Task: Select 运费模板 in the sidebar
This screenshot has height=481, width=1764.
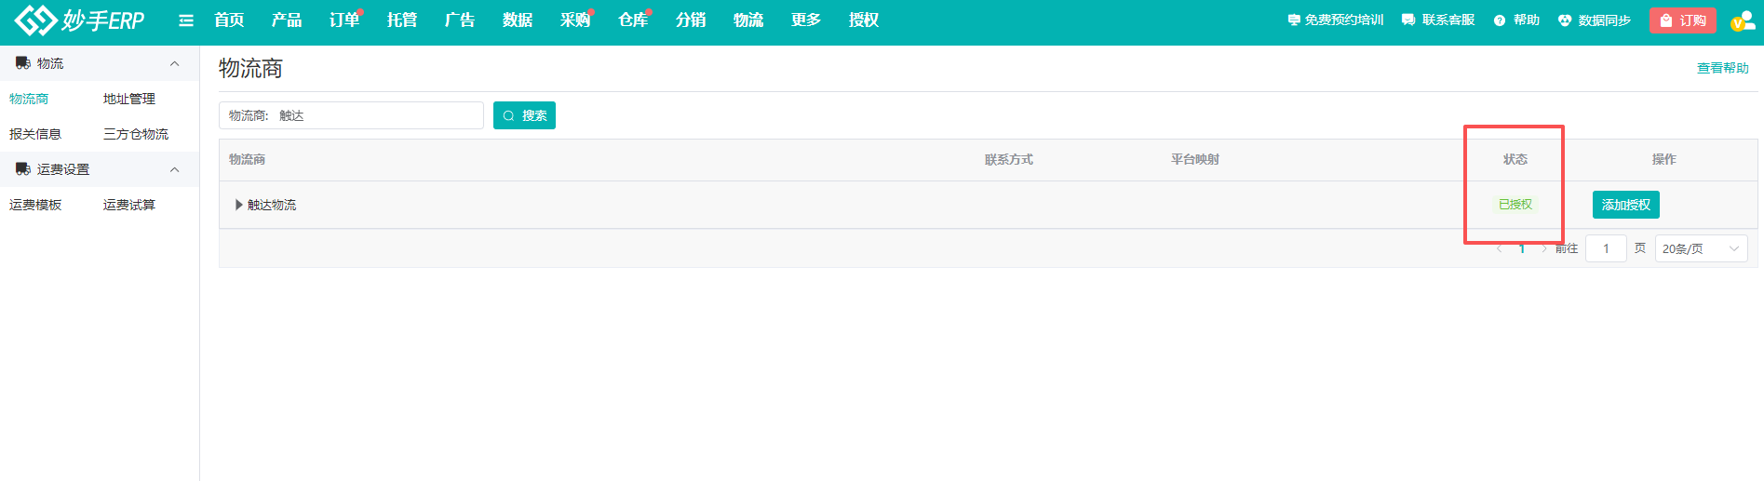Action: [35, 205]
